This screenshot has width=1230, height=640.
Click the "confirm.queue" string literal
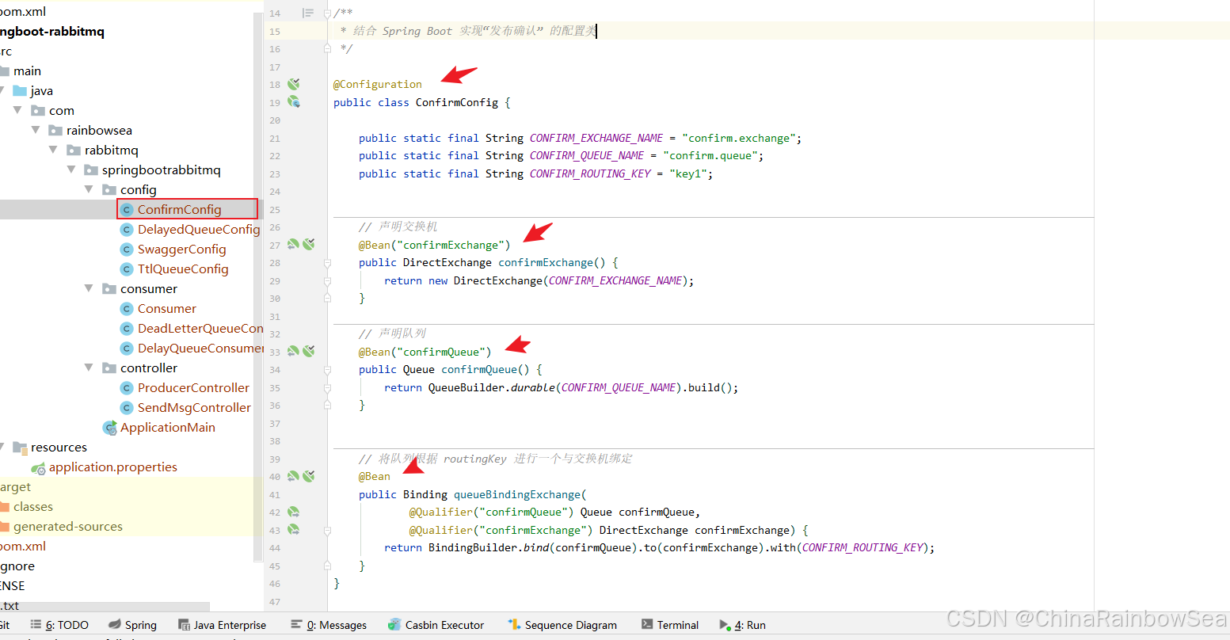(710, 155)
